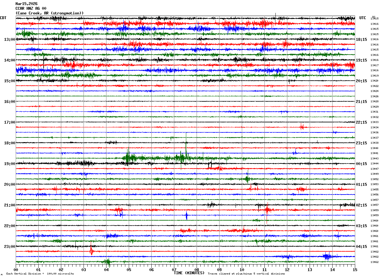This screenshot has width=380, height=278.
Task: Select the 20:00 CDT row label
Action: click(x=10, y=184)
